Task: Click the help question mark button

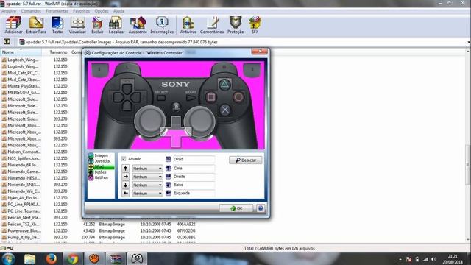Action: coord(261,208)
